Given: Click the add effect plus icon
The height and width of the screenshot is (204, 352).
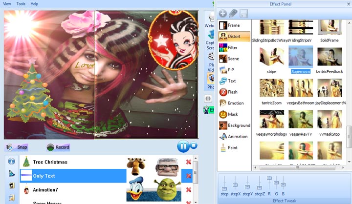Looking at the screenshot, I should pos(223,14).
